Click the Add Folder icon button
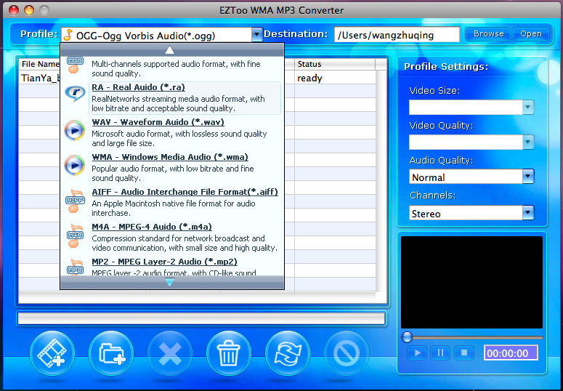563x391 pixels. click(111, 353)
